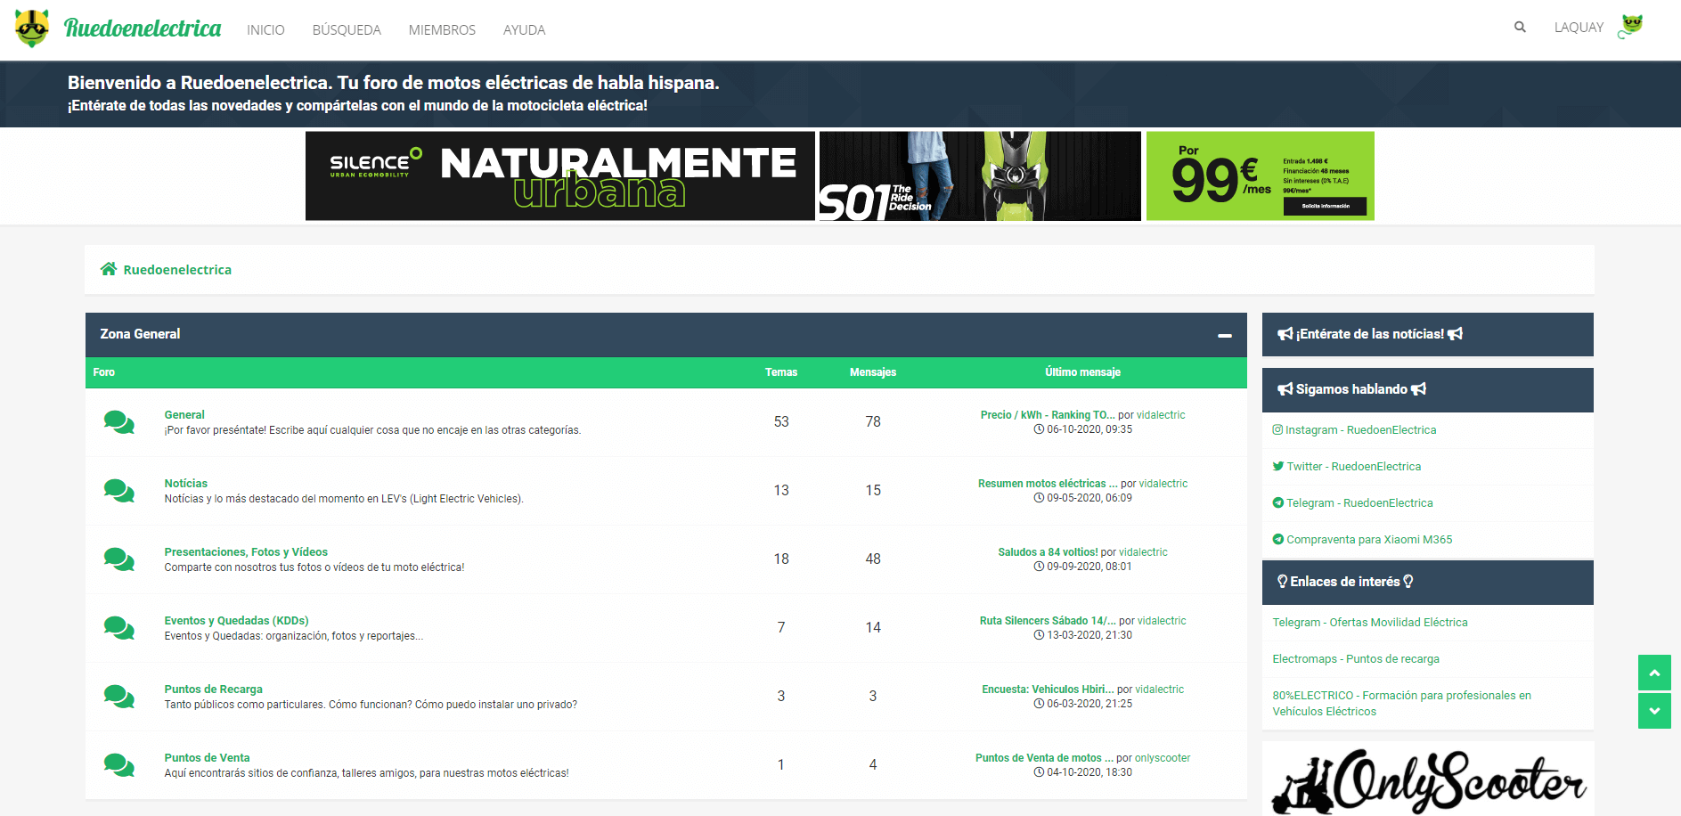Image resolution: width=1681 pixels, height=816 pixels.
Task: Click the search magnifier icon in header
Action: (x=1520, y=27)
